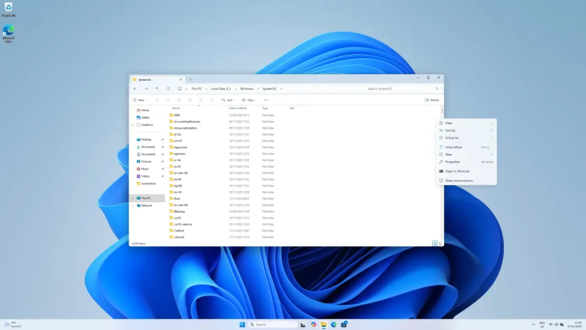Go up one folder with Up arrow
Viewport: 586px width, 330px height.
click(x=157, y=89)
